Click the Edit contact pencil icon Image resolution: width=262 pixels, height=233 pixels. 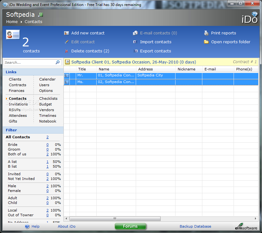(x=67, y=42)
